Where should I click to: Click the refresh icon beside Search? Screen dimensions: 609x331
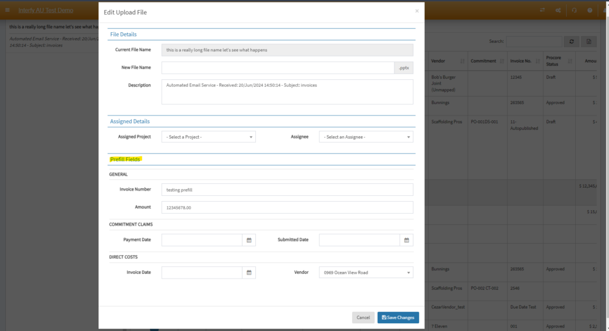(572, 42)
